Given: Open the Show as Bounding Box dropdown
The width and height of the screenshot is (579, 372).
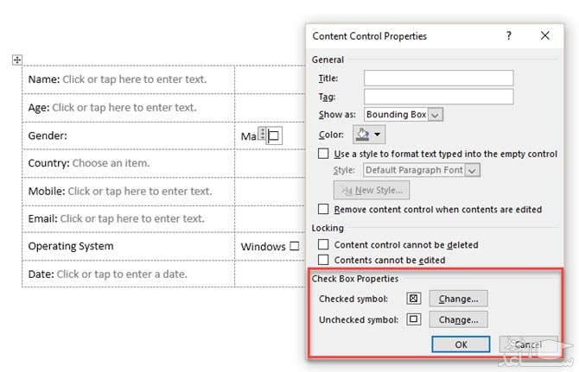Looking at the screenshot, I should tap(436, 114).
